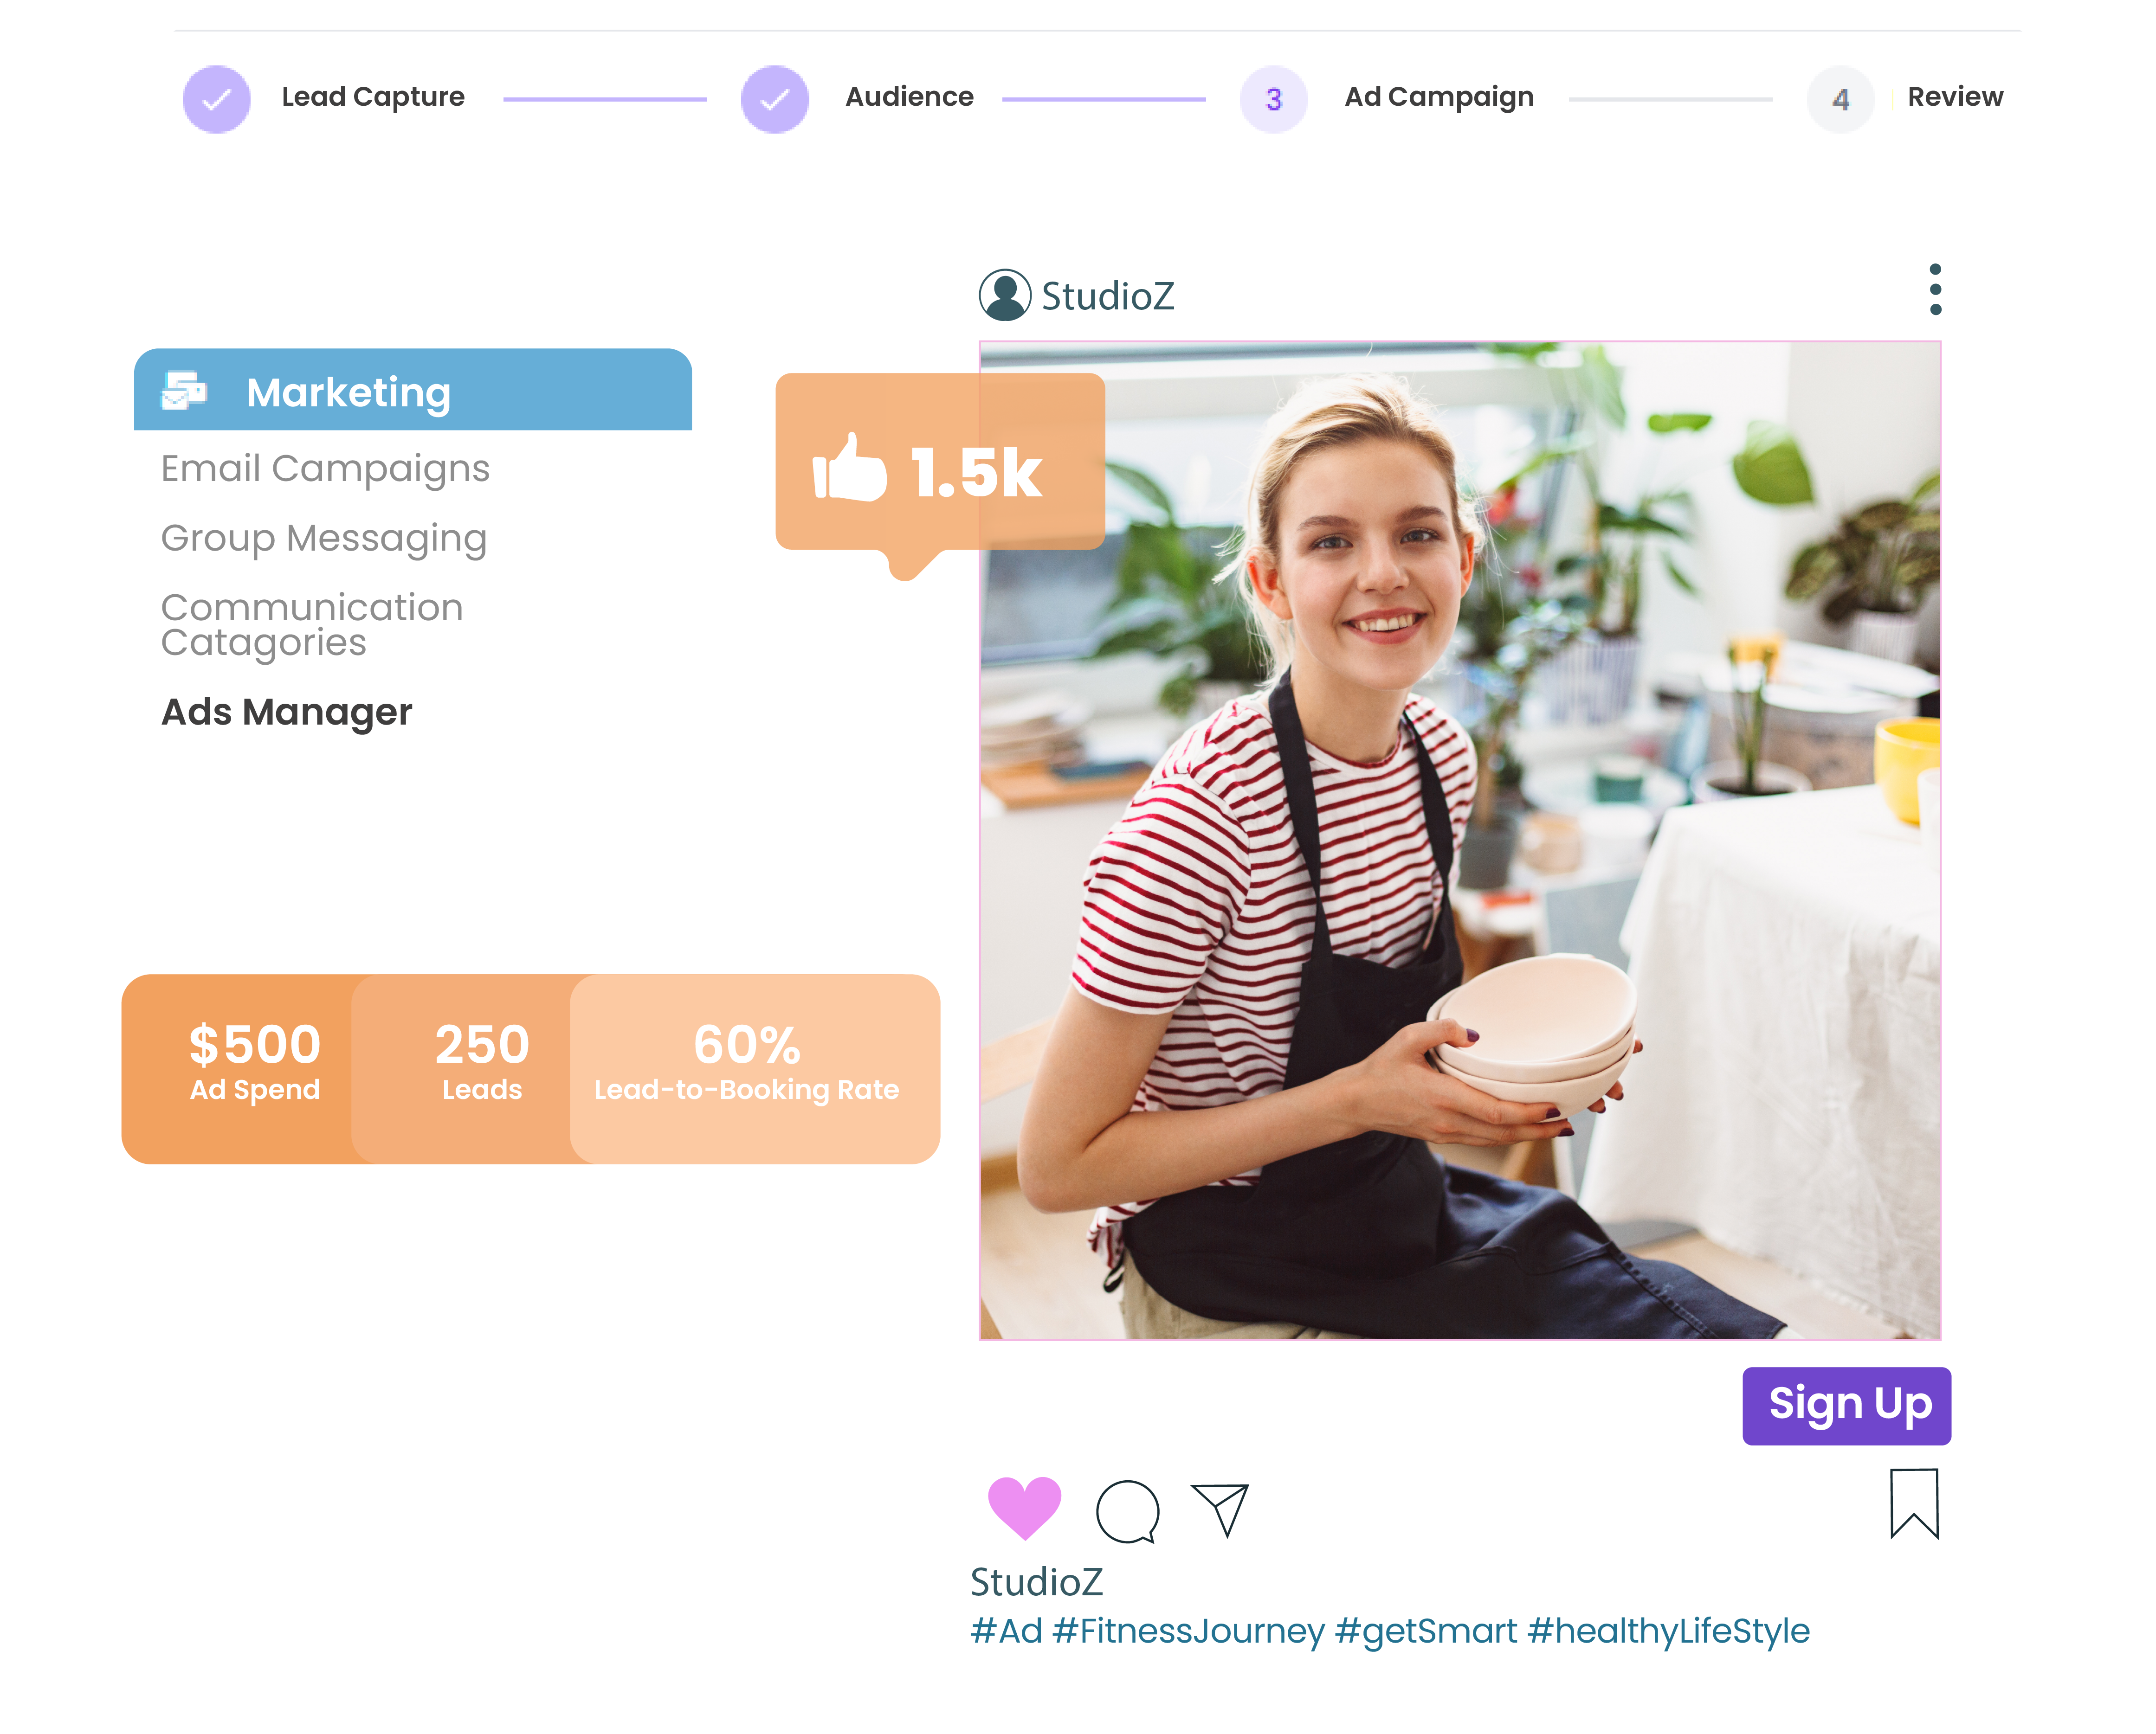Image resolution: width=2156 pixels, height=1734 pixels.
Task: Select completed Audience step checkmark
Action: 774,99
